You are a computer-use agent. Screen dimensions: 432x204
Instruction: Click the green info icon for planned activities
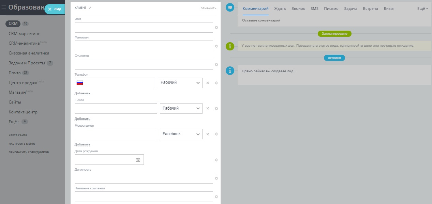[x=230, y=46]
